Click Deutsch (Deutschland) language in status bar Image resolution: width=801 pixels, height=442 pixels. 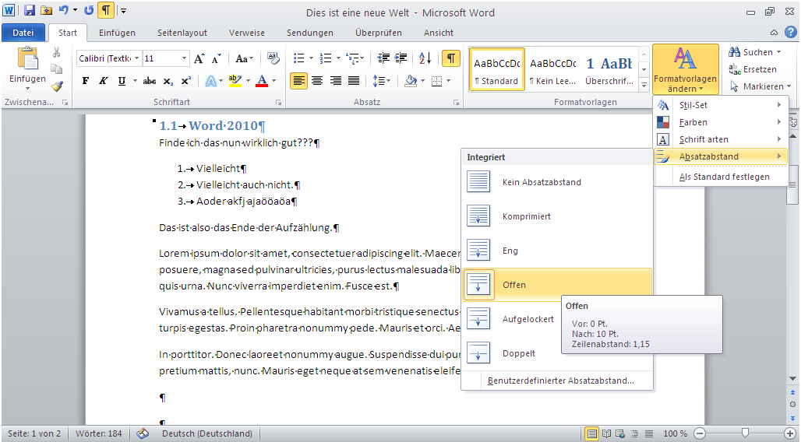tap(207, 434)
